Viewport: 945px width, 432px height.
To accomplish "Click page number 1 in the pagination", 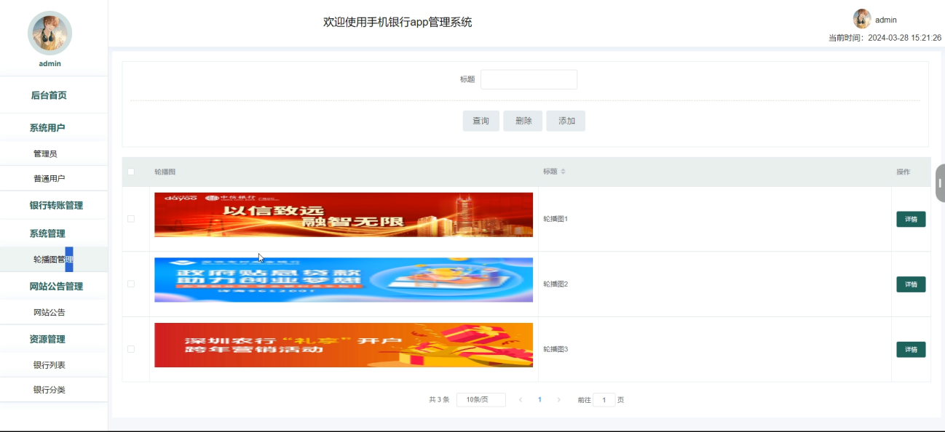I will 539,400.
